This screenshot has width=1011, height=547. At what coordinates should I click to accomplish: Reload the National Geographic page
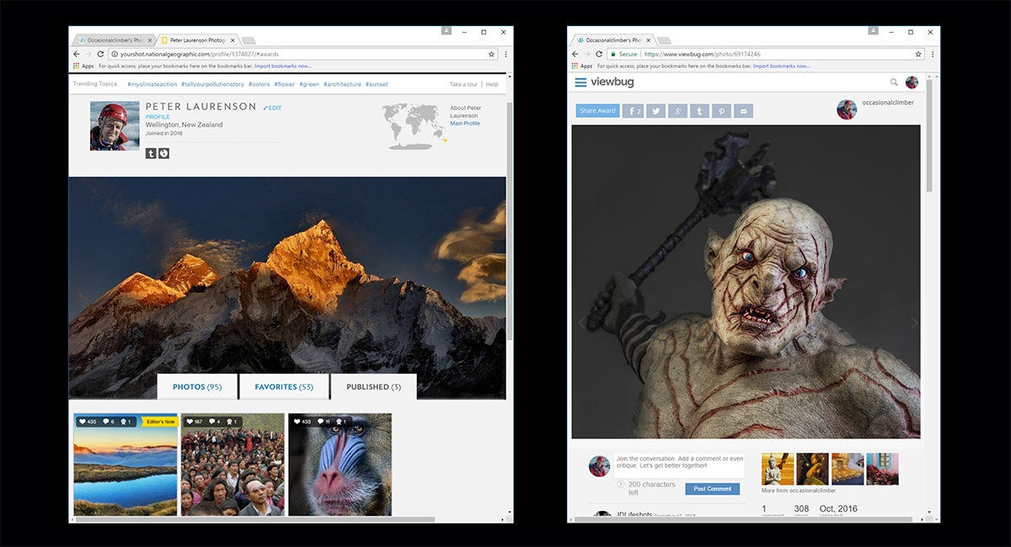(x=101, y=54)
